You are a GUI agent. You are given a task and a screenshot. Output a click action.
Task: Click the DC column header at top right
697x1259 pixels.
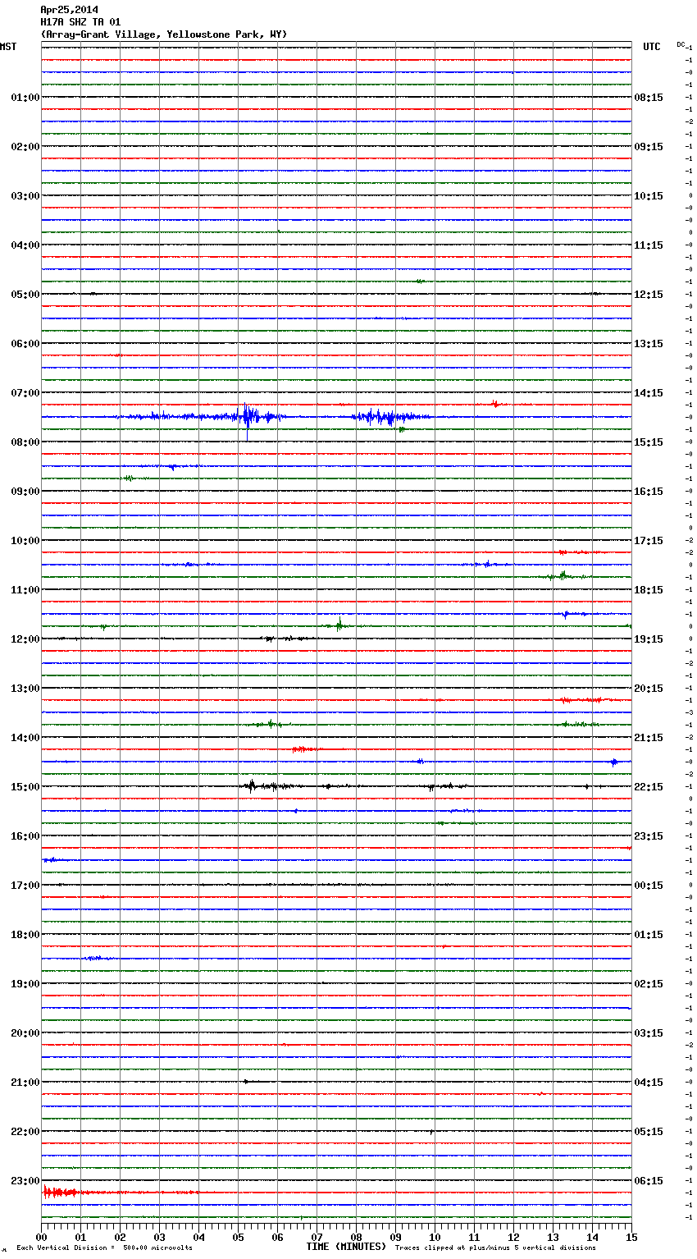(681, 44)
